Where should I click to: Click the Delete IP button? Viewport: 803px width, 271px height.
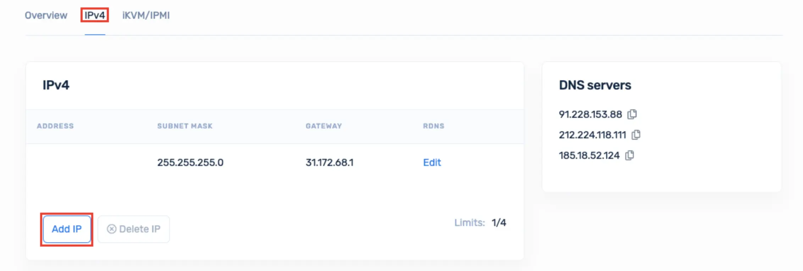point(134,229)
